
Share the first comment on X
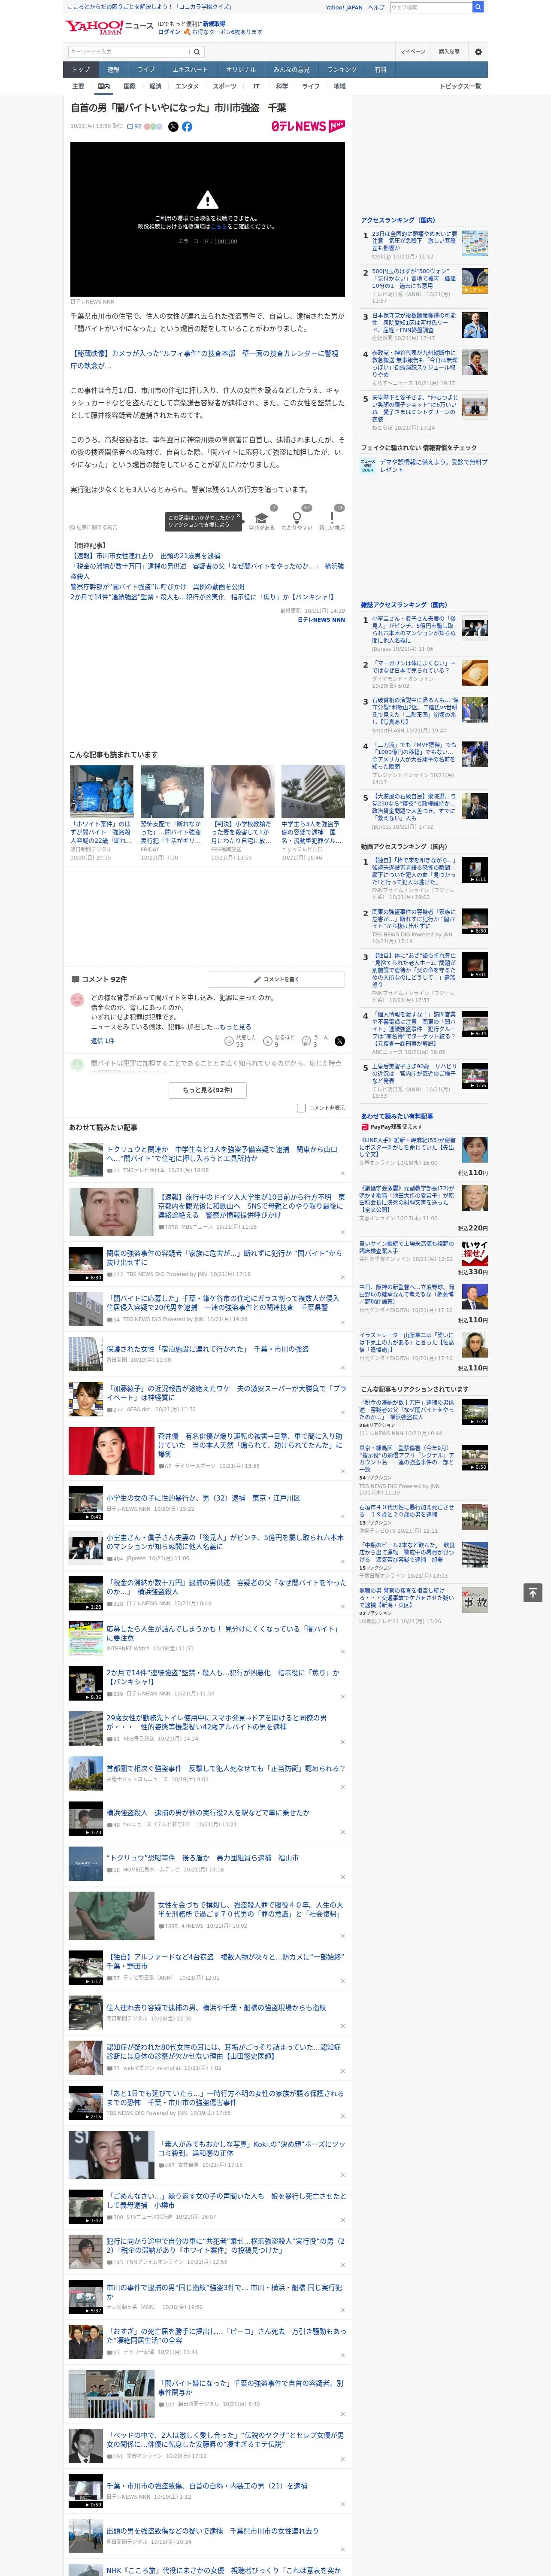340,1041
